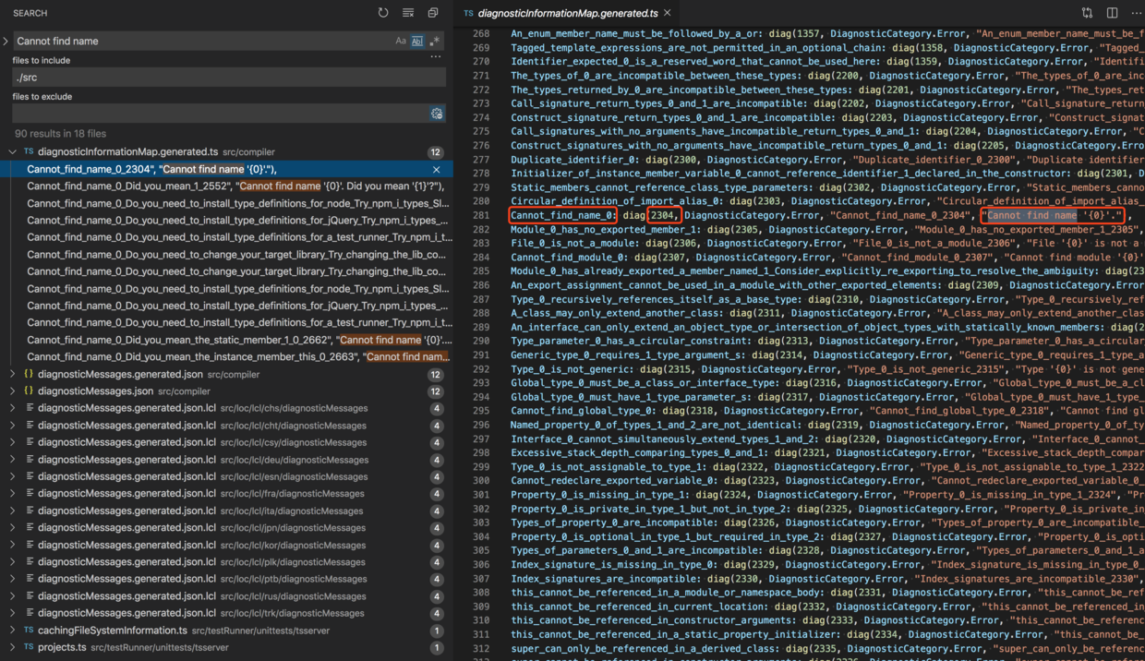1145x661 pixels.
Task: Toggle Match Case (Aa) option
Action: point(401,41)
